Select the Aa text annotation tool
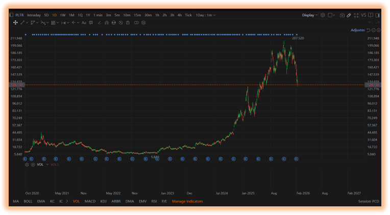 click(84, 22)
